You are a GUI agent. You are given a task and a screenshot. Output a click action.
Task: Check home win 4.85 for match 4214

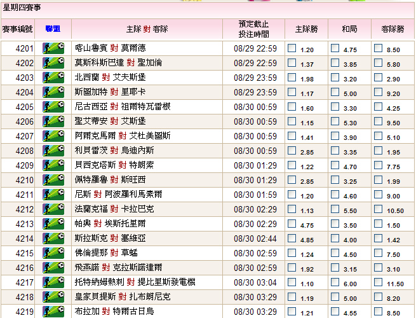292,238
